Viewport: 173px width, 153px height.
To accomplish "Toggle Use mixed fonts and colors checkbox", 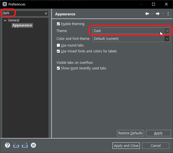I will pos(58,51).
